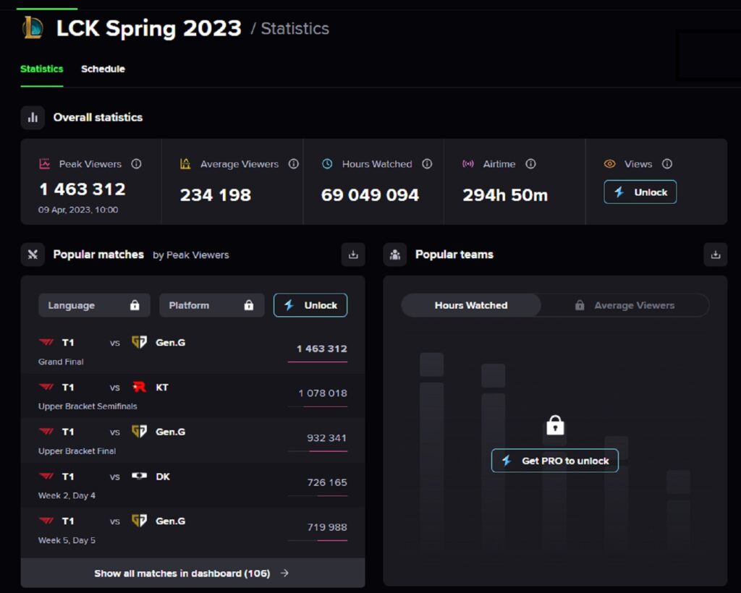The height and width of the screenshot is (593, 741).
Task: Click the KT logo in Upper Bracket Semifinals
Action: tap(139, 387)
